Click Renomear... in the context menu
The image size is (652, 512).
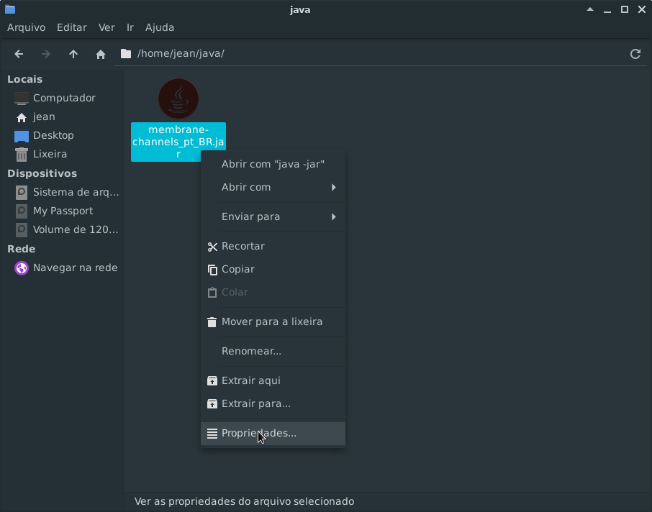tap(251, 351)
